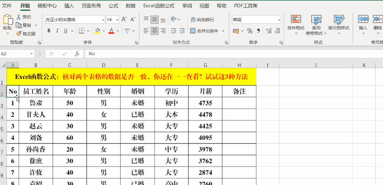Click the Select All corner triangle
The height and width of the screenshot is (185, 383).
click(3, 65)
